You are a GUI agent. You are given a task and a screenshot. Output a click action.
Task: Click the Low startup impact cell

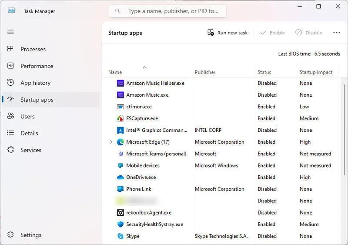tap(304, 107)
